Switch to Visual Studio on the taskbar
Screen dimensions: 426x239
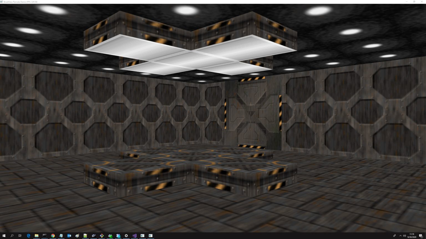coord(134,236)
